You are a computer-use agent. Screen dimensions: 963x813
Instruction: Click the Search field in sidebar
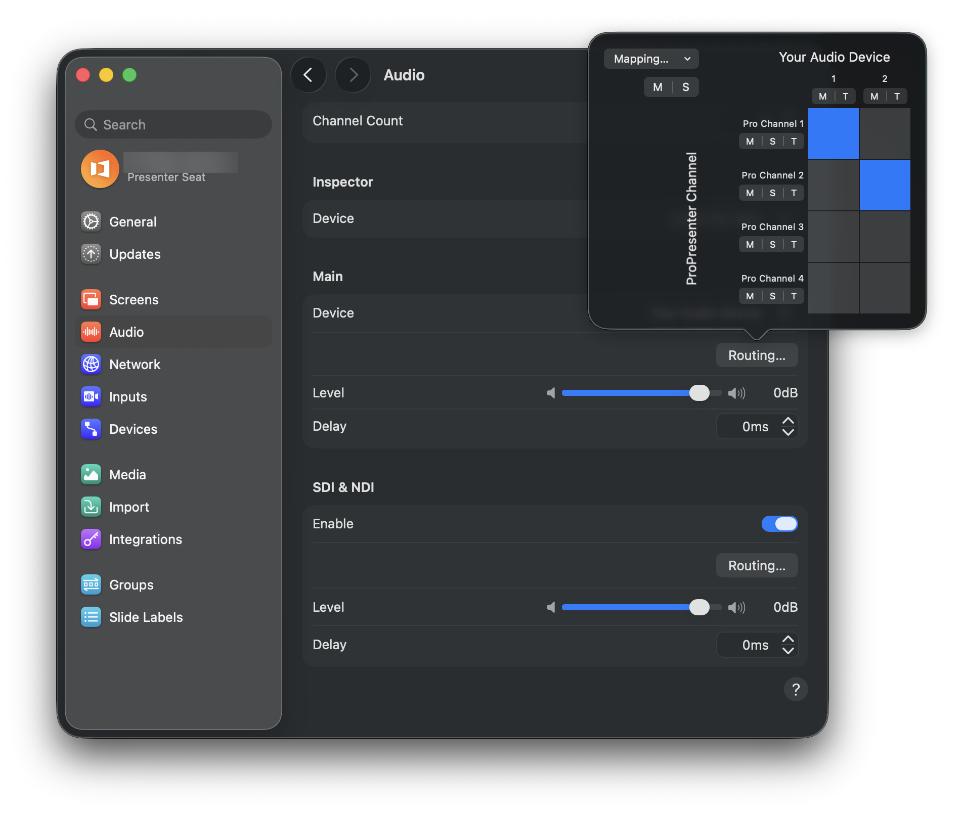173,124
